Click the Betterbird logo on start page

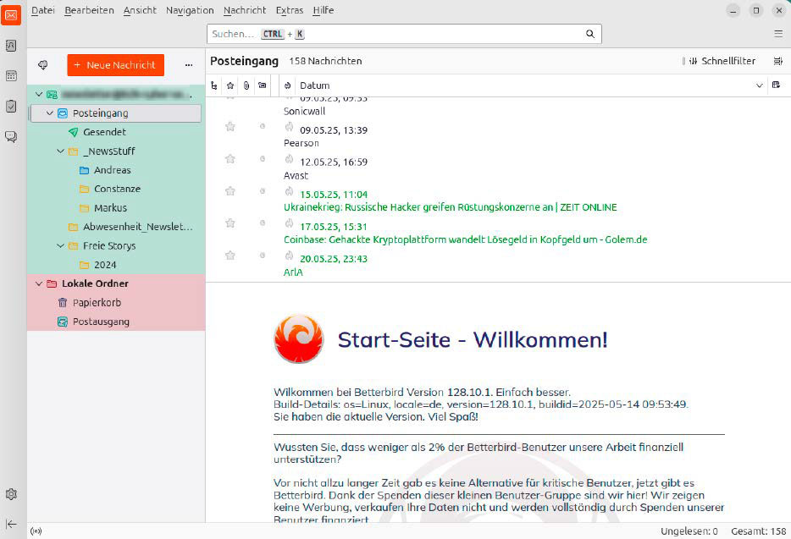[x=299, y=339]
